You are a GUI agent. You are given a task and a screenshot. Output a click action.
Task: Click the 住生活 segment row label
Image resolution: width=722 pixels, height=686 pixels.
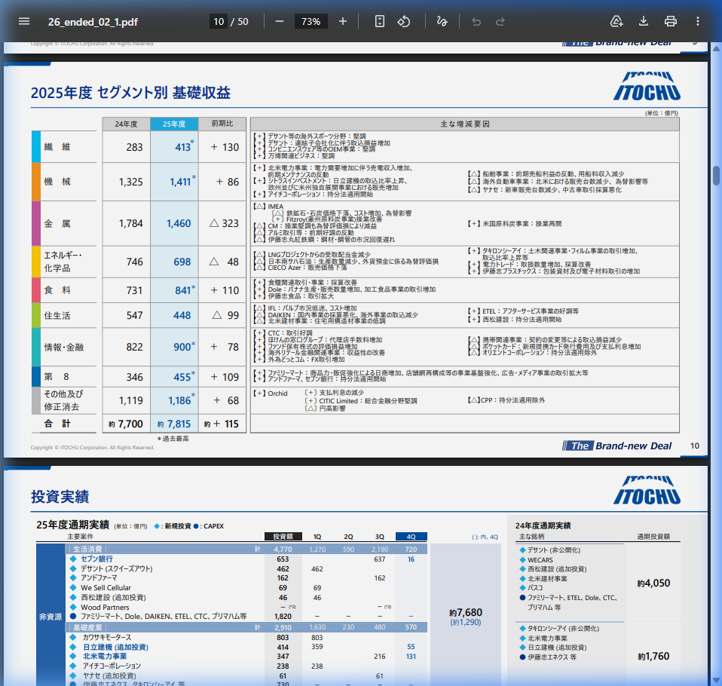(x=57, y=316)
